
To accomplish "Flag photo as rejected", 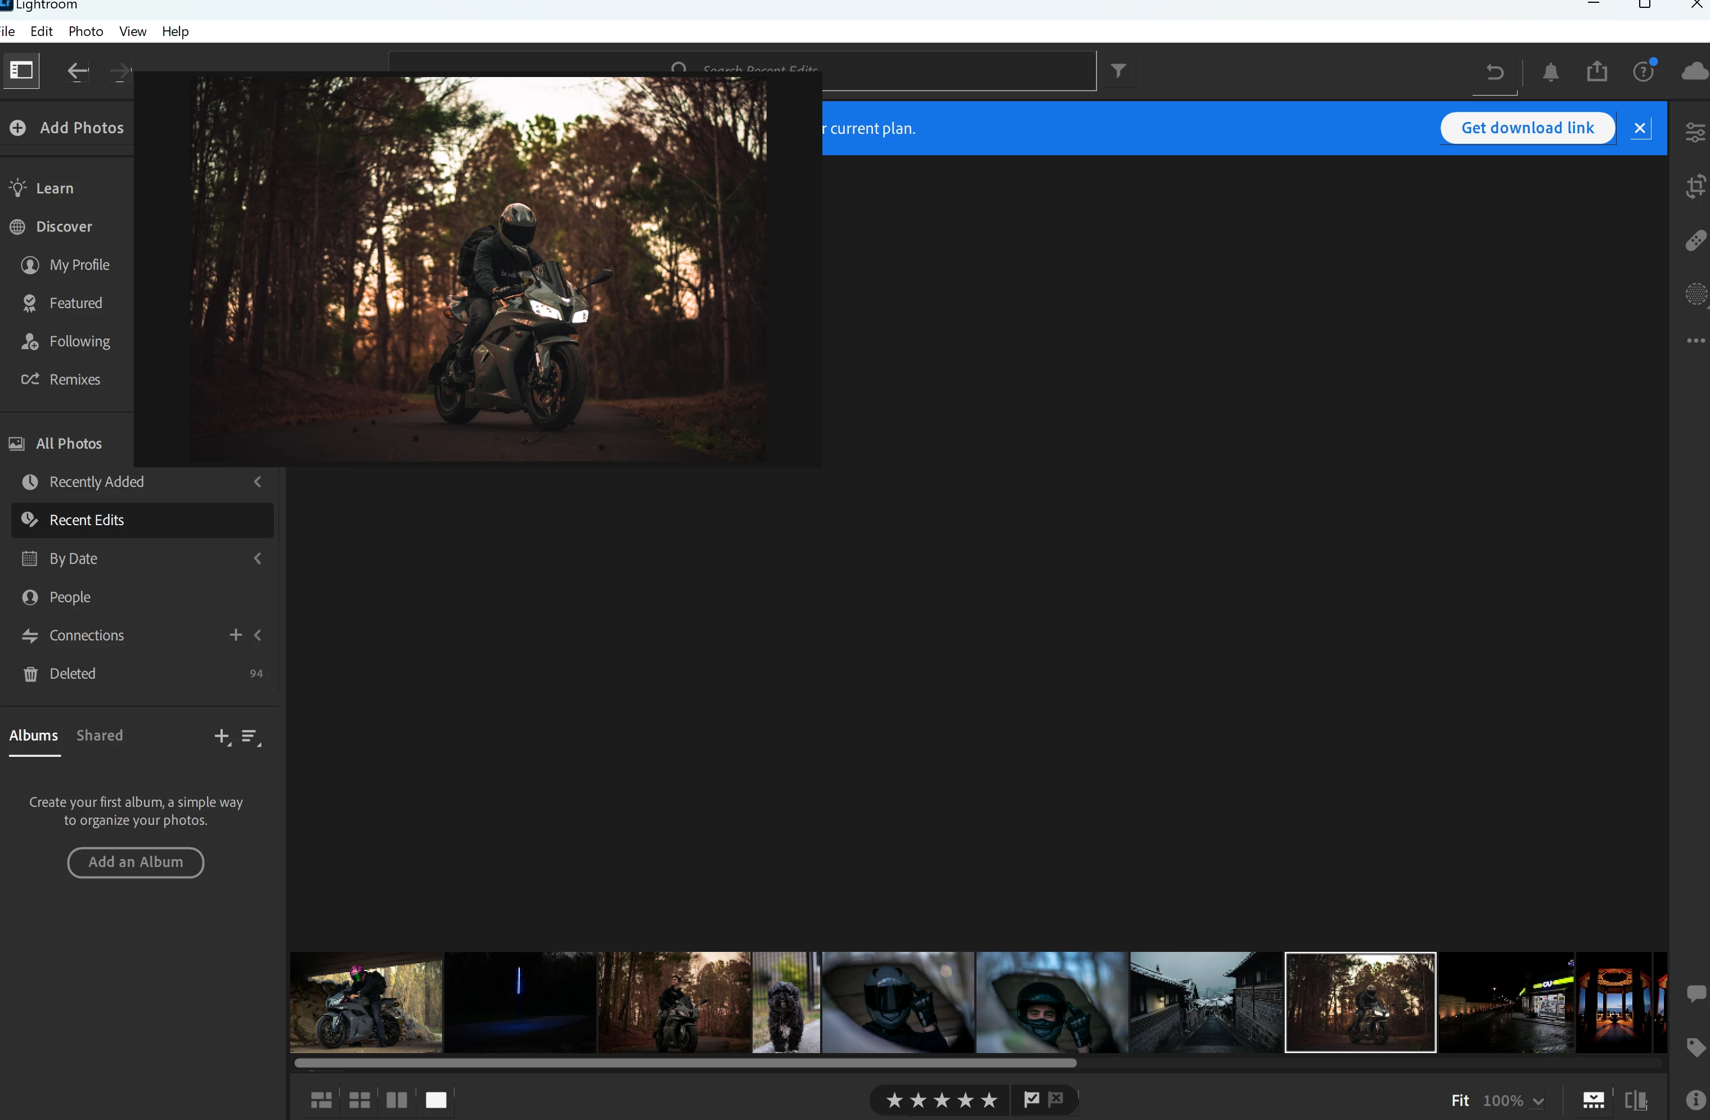I will [x=1055, y=1099].
